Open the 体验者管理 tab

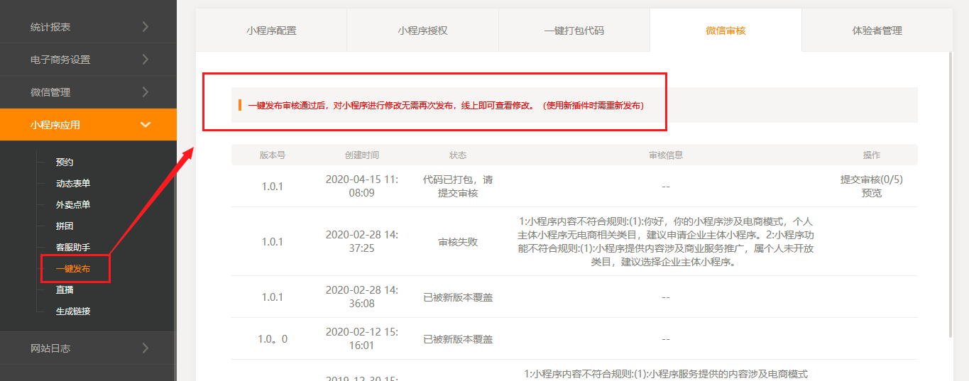pyautogui.click(x=877, y=31)
